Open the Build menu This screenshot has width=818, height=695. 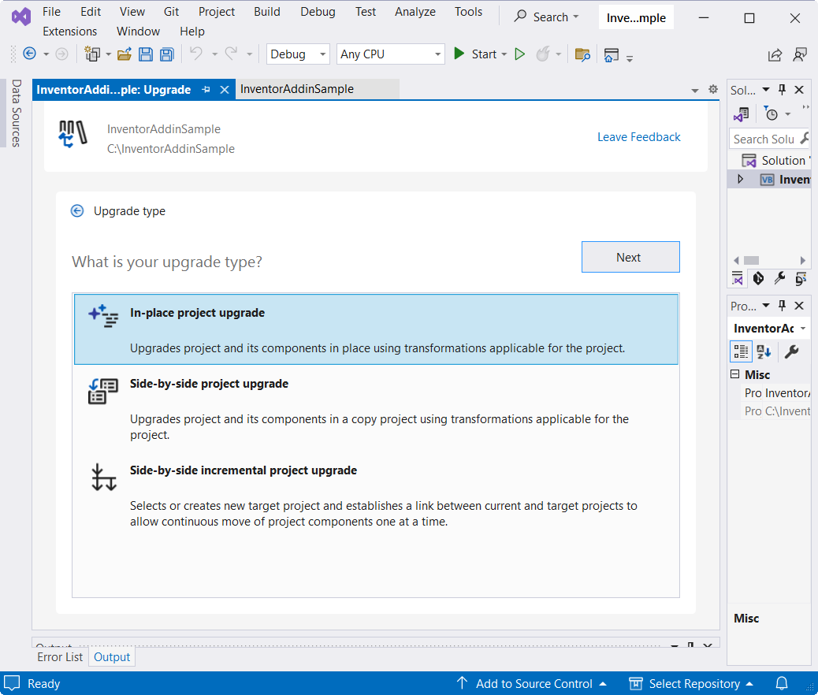(267, 12)
